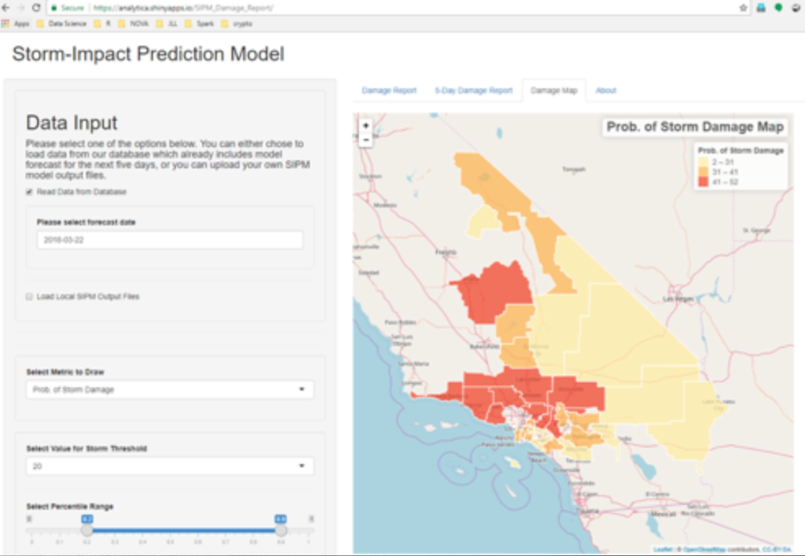Open the About tab

[605, 90]
